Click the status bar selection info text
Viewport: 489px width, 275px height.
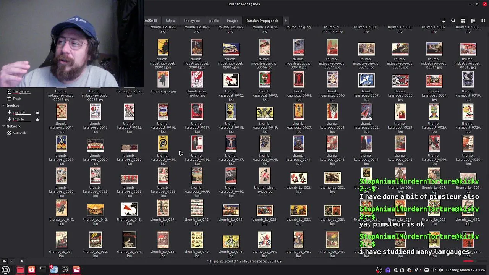click(x=244, y=261)
